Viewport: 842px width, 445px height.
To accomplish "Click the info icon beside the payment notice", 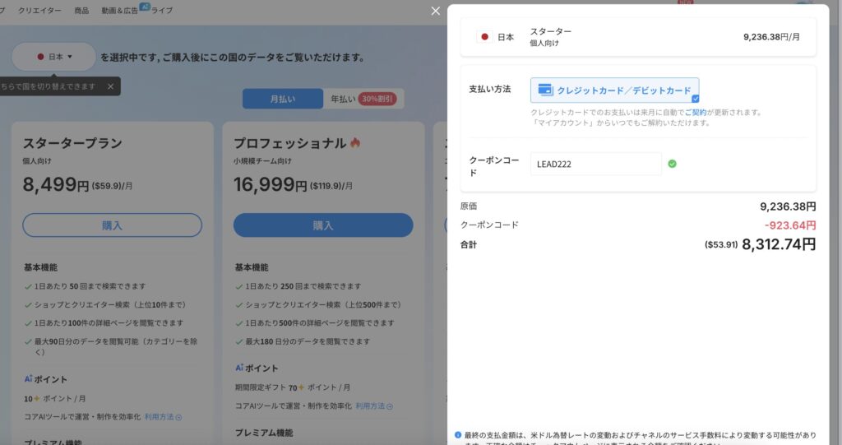I will [457, 434].
